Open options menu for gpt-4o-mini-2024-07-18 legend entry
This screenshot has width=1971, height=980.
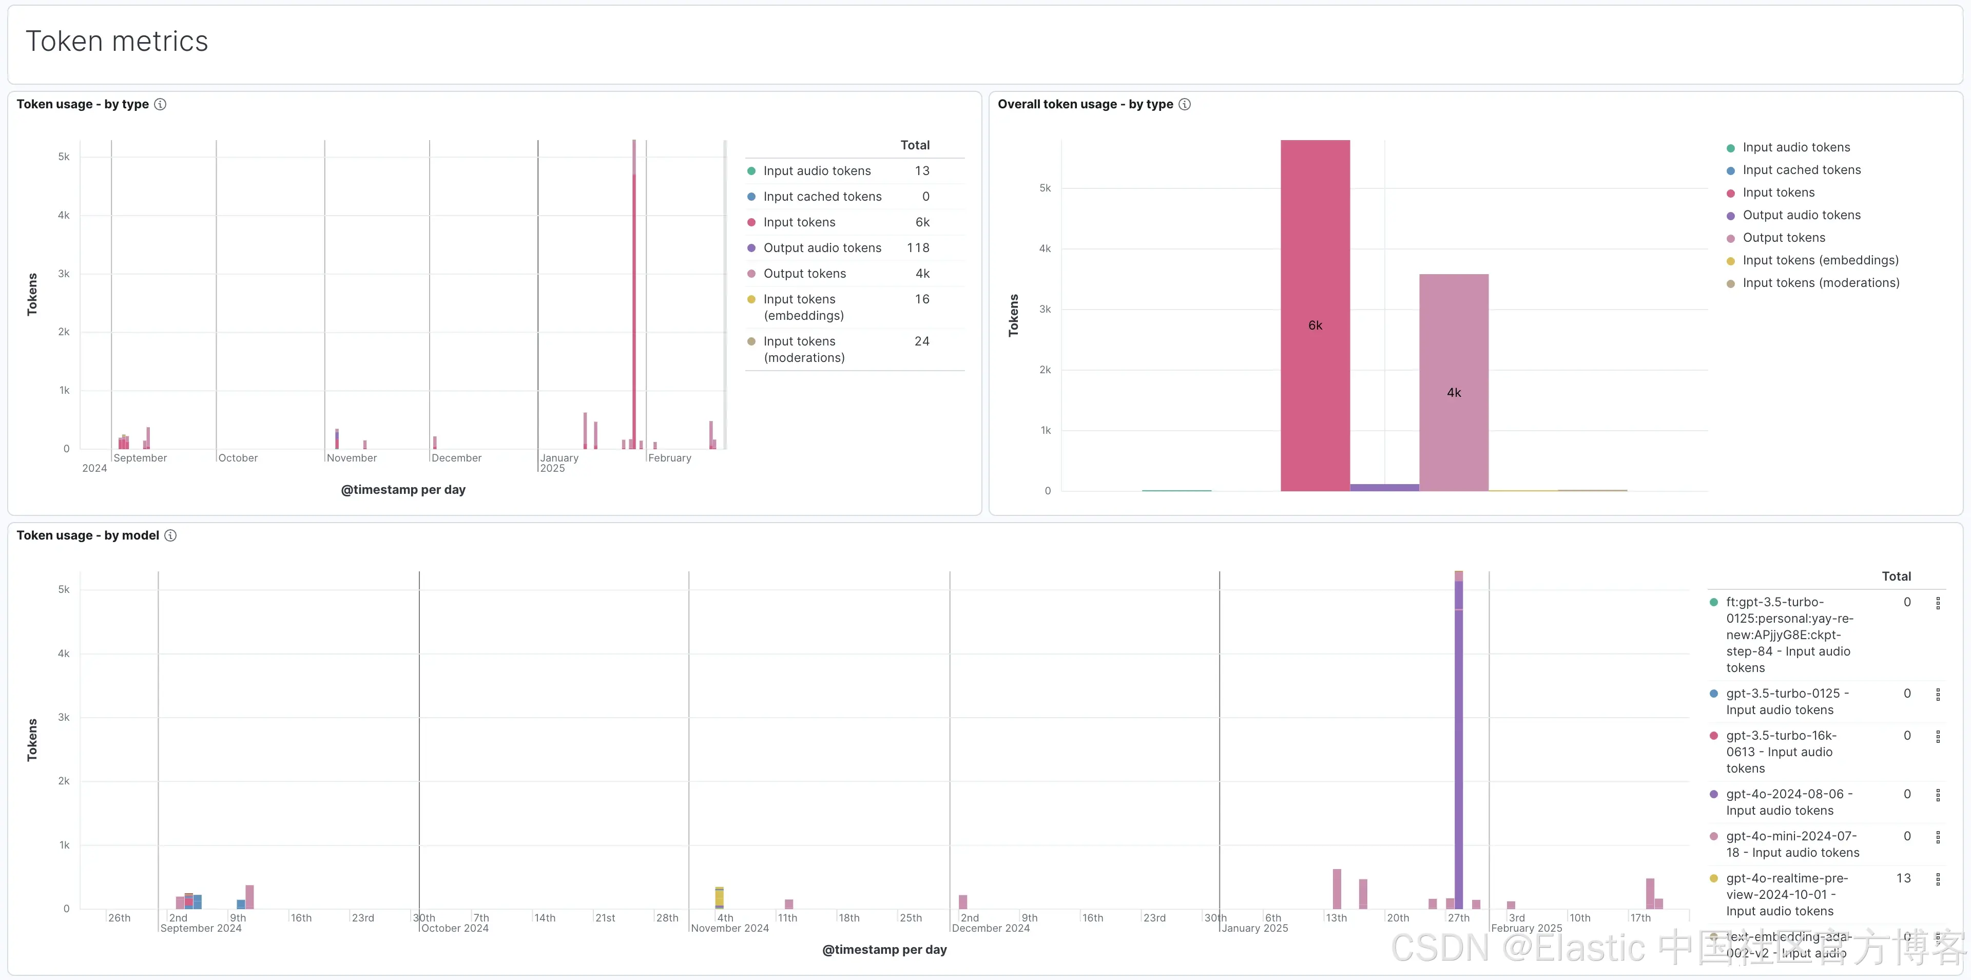[1938, 837]
